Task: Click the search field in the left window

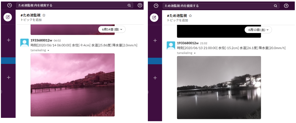Action: tap(73, 5)
